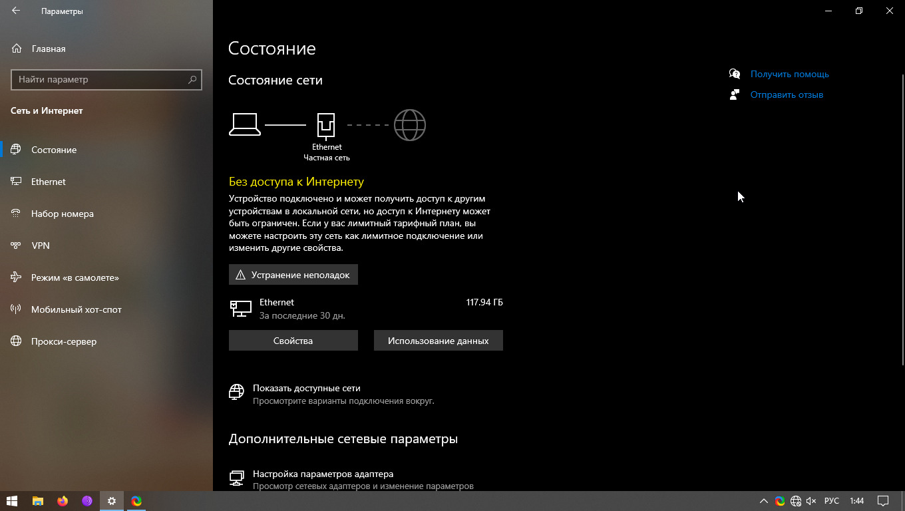Click the laptop icon in network diagram

click(245, 124)
